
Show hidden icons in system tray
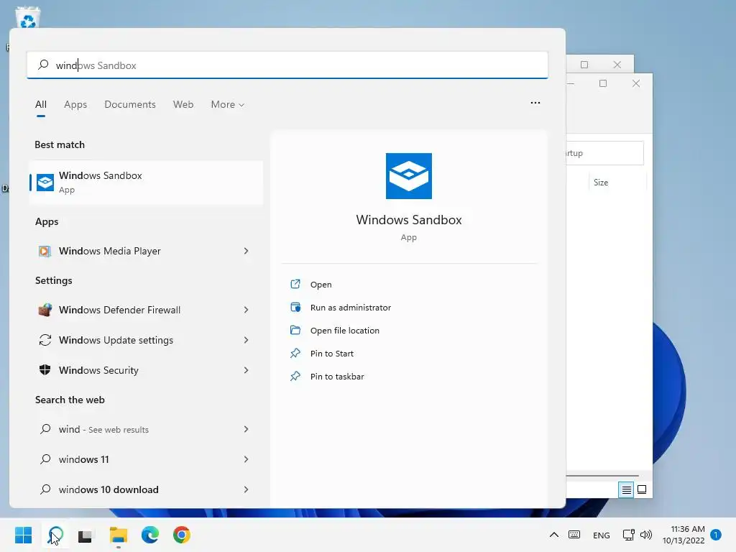pyautogui.click(x=554, y=535)
